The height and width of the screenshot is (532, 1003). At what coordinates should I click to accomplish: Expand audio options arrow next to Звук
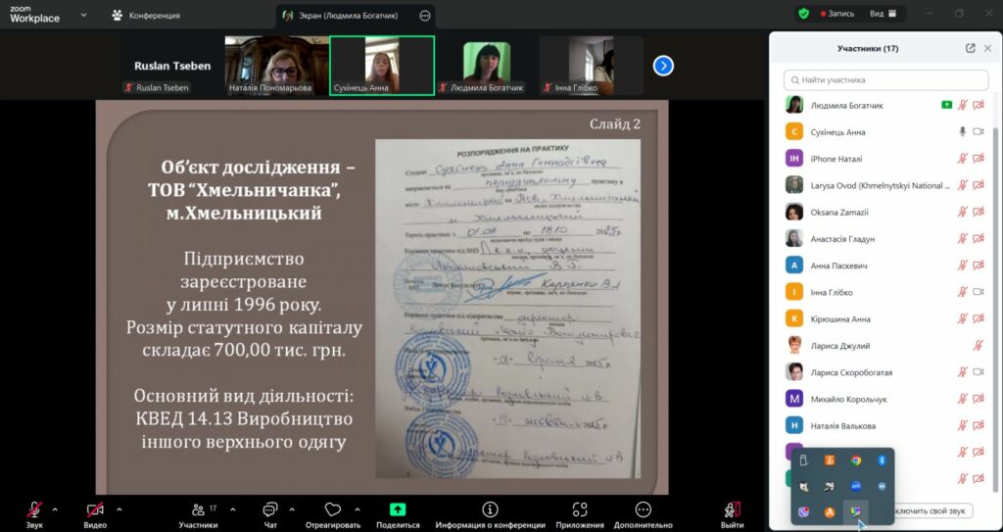click(x=55, y=509)
